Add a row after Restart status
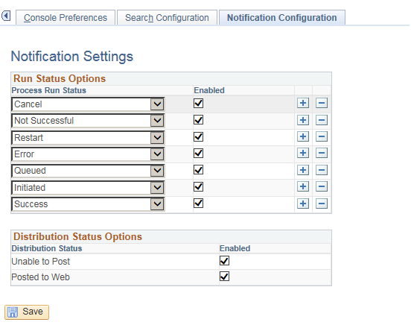Screen dimensions: 411x325 (x=303, y=136)
